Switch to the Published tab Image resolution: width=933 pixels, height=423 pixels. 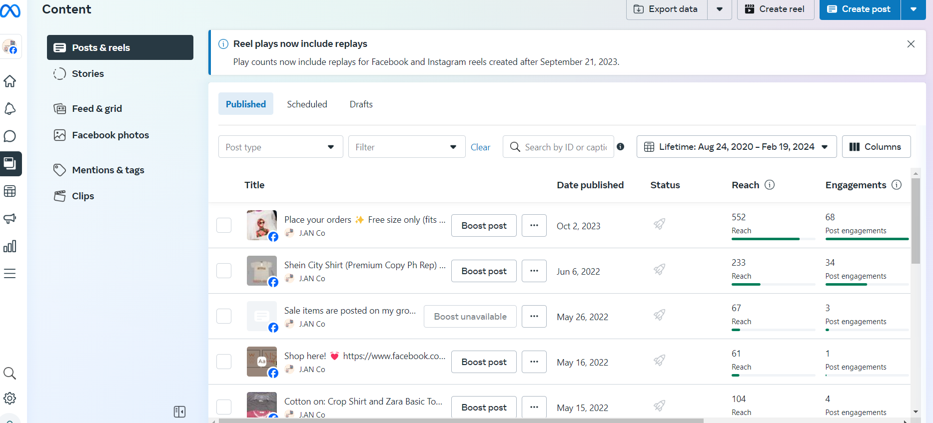(246, 104)
